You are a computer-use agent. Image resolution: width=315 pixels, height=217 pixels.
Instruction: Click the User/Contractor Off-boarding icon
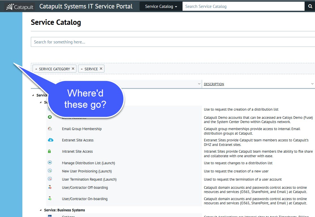(x=50, y=187)
